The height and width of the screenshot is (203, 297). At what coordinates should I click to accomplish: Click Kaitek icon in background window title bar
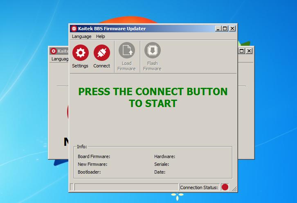tap(54, 51)
